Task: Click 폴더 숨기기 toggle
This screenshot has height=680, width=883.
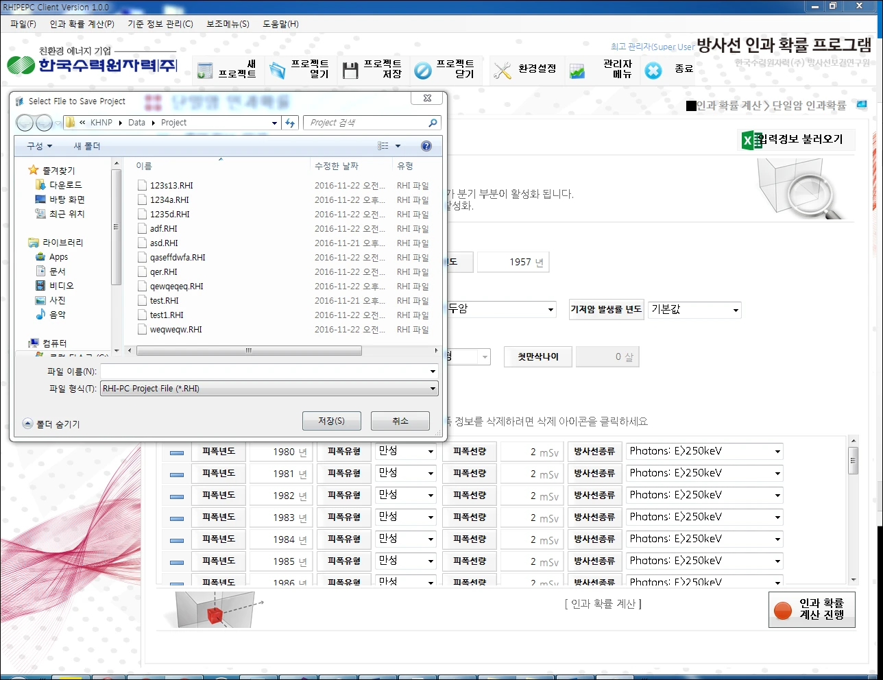Action: coord(51,424)
